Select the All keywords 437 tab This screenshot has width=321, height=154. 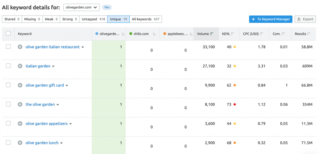[x=146, y=19]
